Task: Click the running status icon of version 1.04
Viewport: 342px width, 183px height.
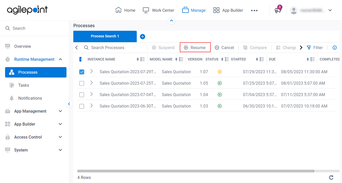Action: tap(220, 94)
